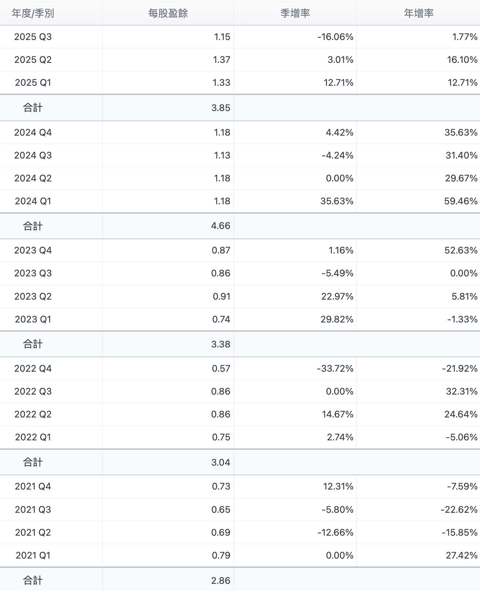The height and width of the screenshot is (591, 480).
Task: Select the 2024 total EPS 4.66
Action: (221, 226)
